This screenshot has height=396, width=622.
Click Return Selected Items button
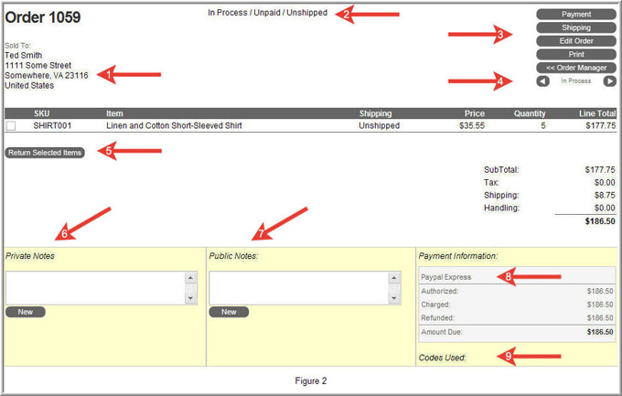point(45,153)
